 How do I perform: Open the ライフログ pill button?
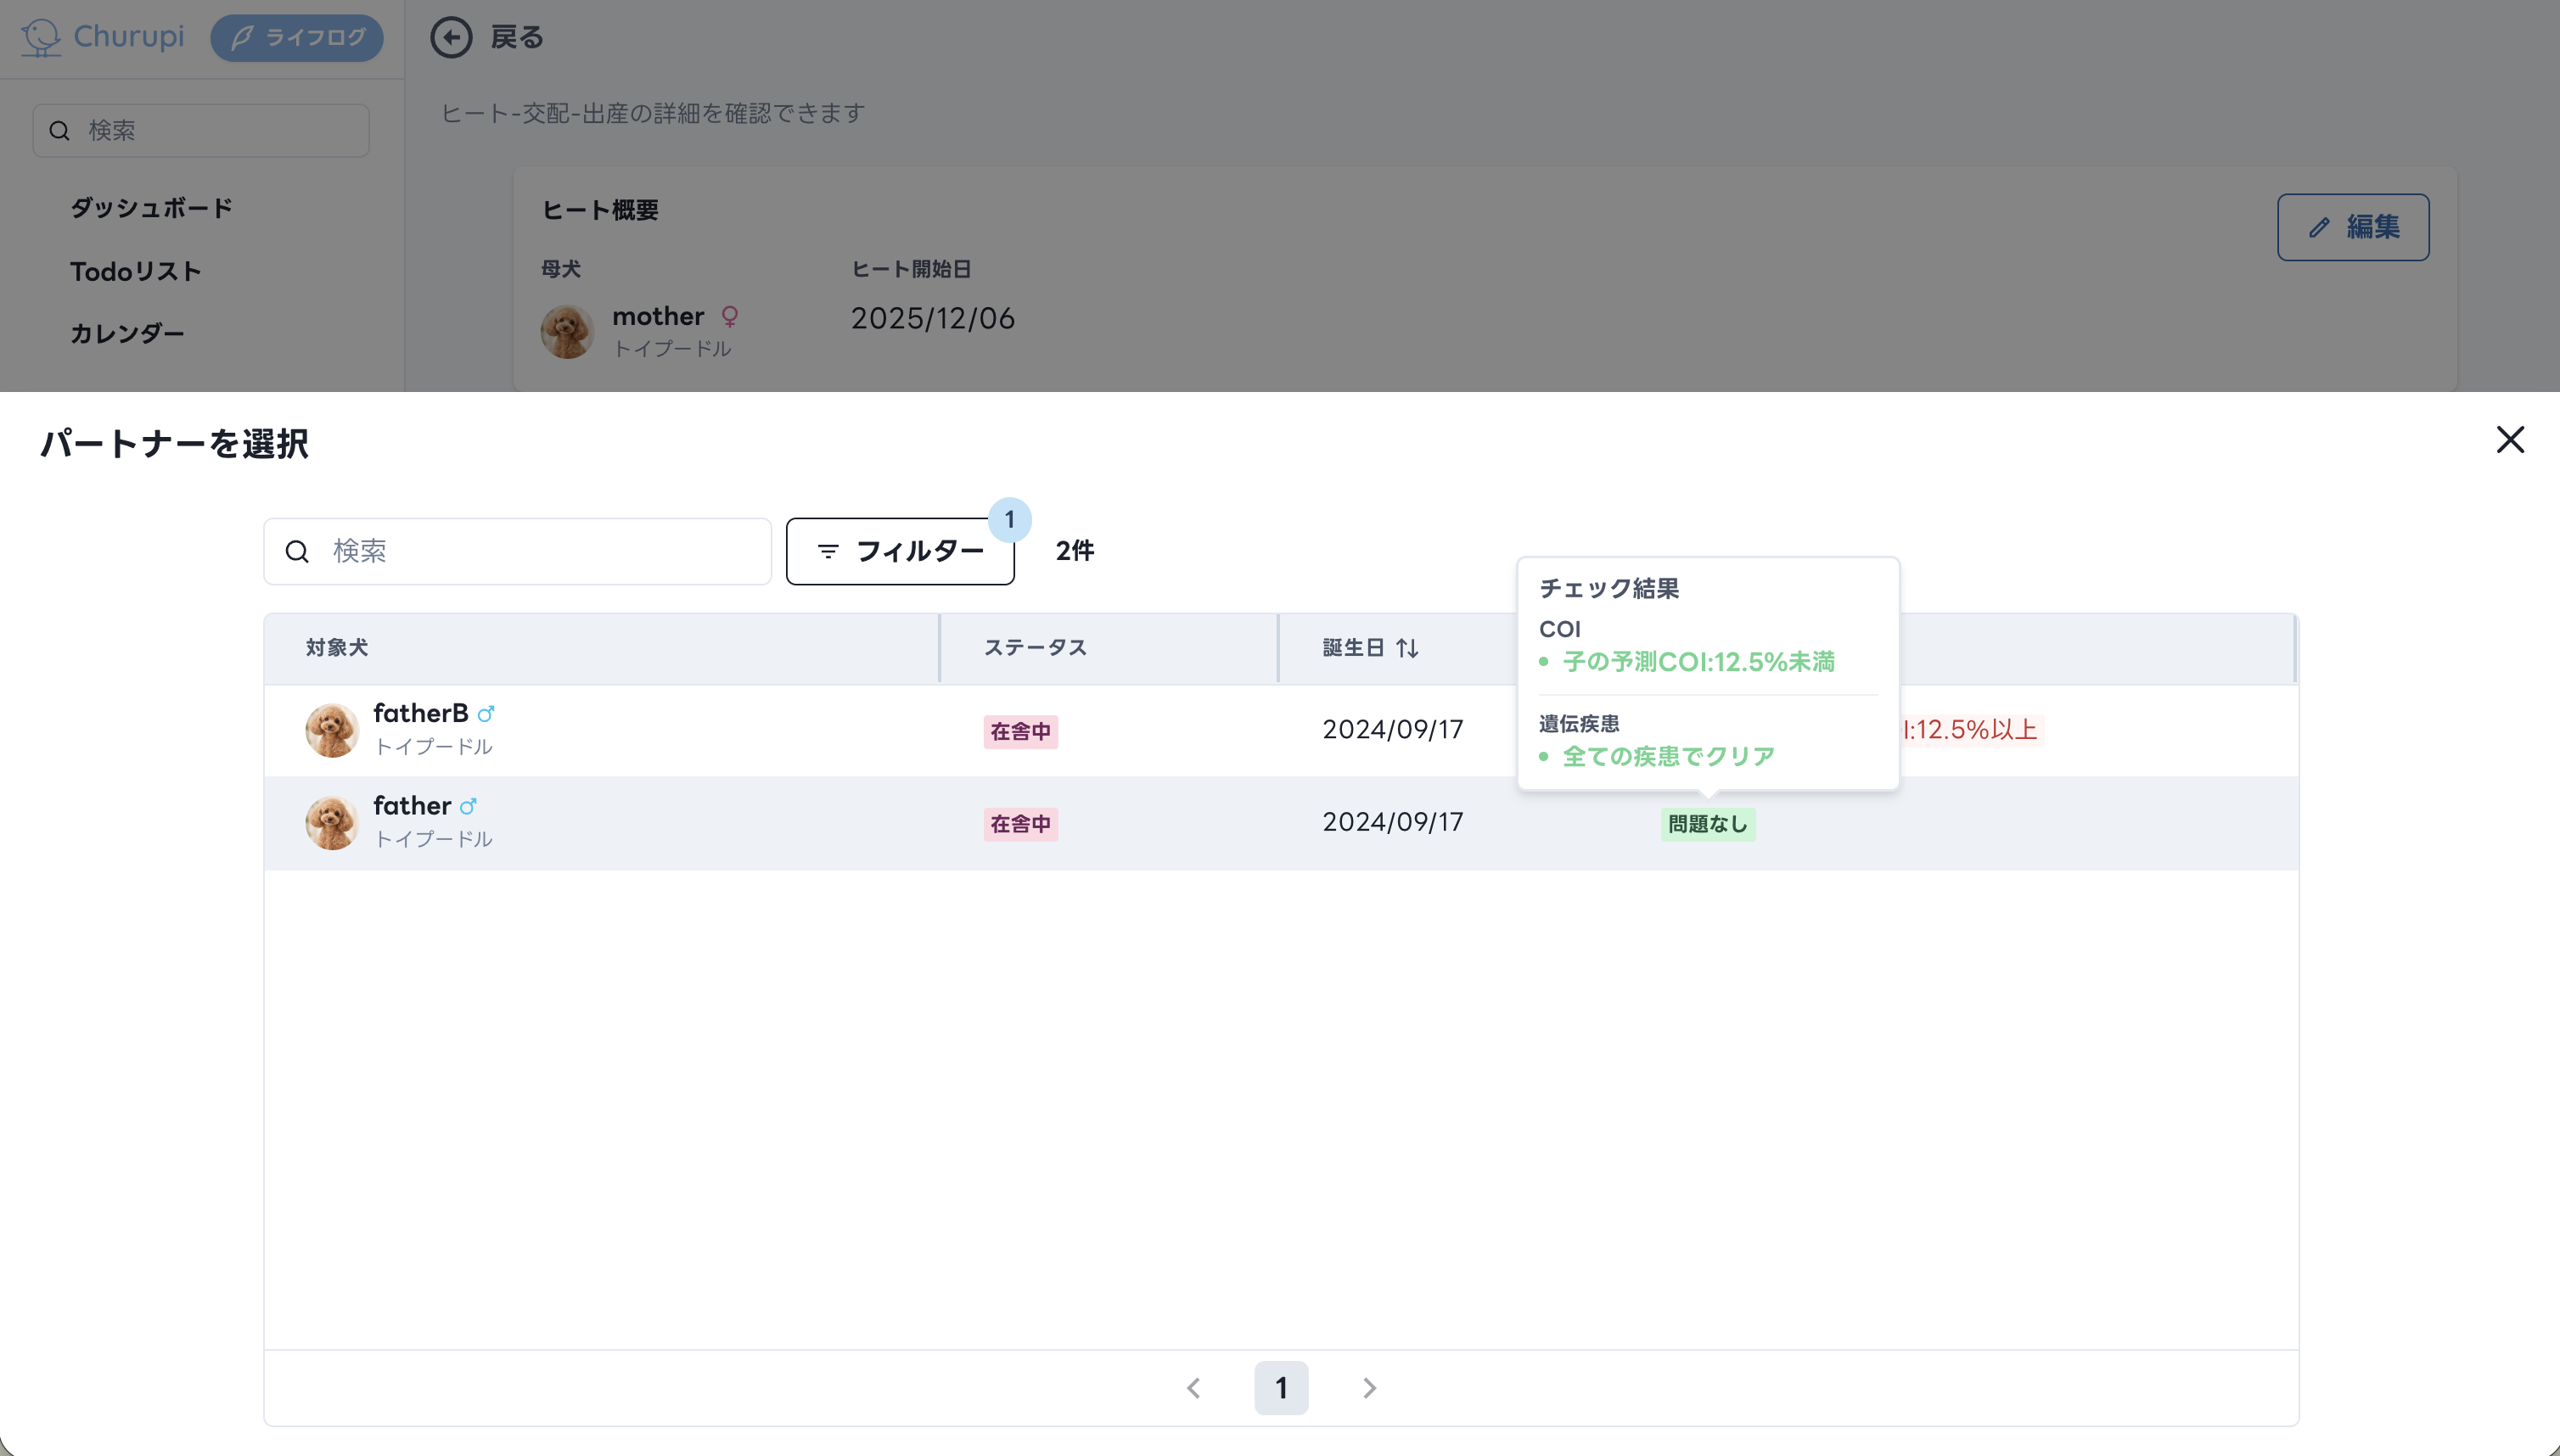tap(297, 38)
